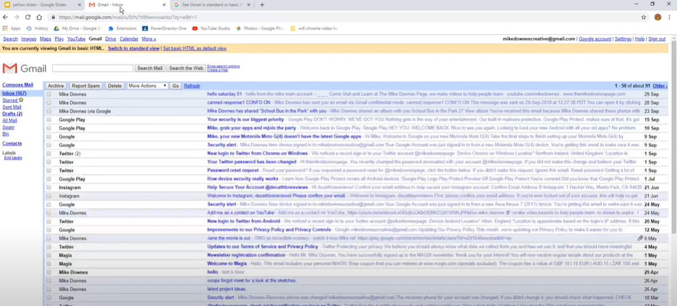
Task: Check the box beside the Magix newsletter email
Action: pos(49,255)
